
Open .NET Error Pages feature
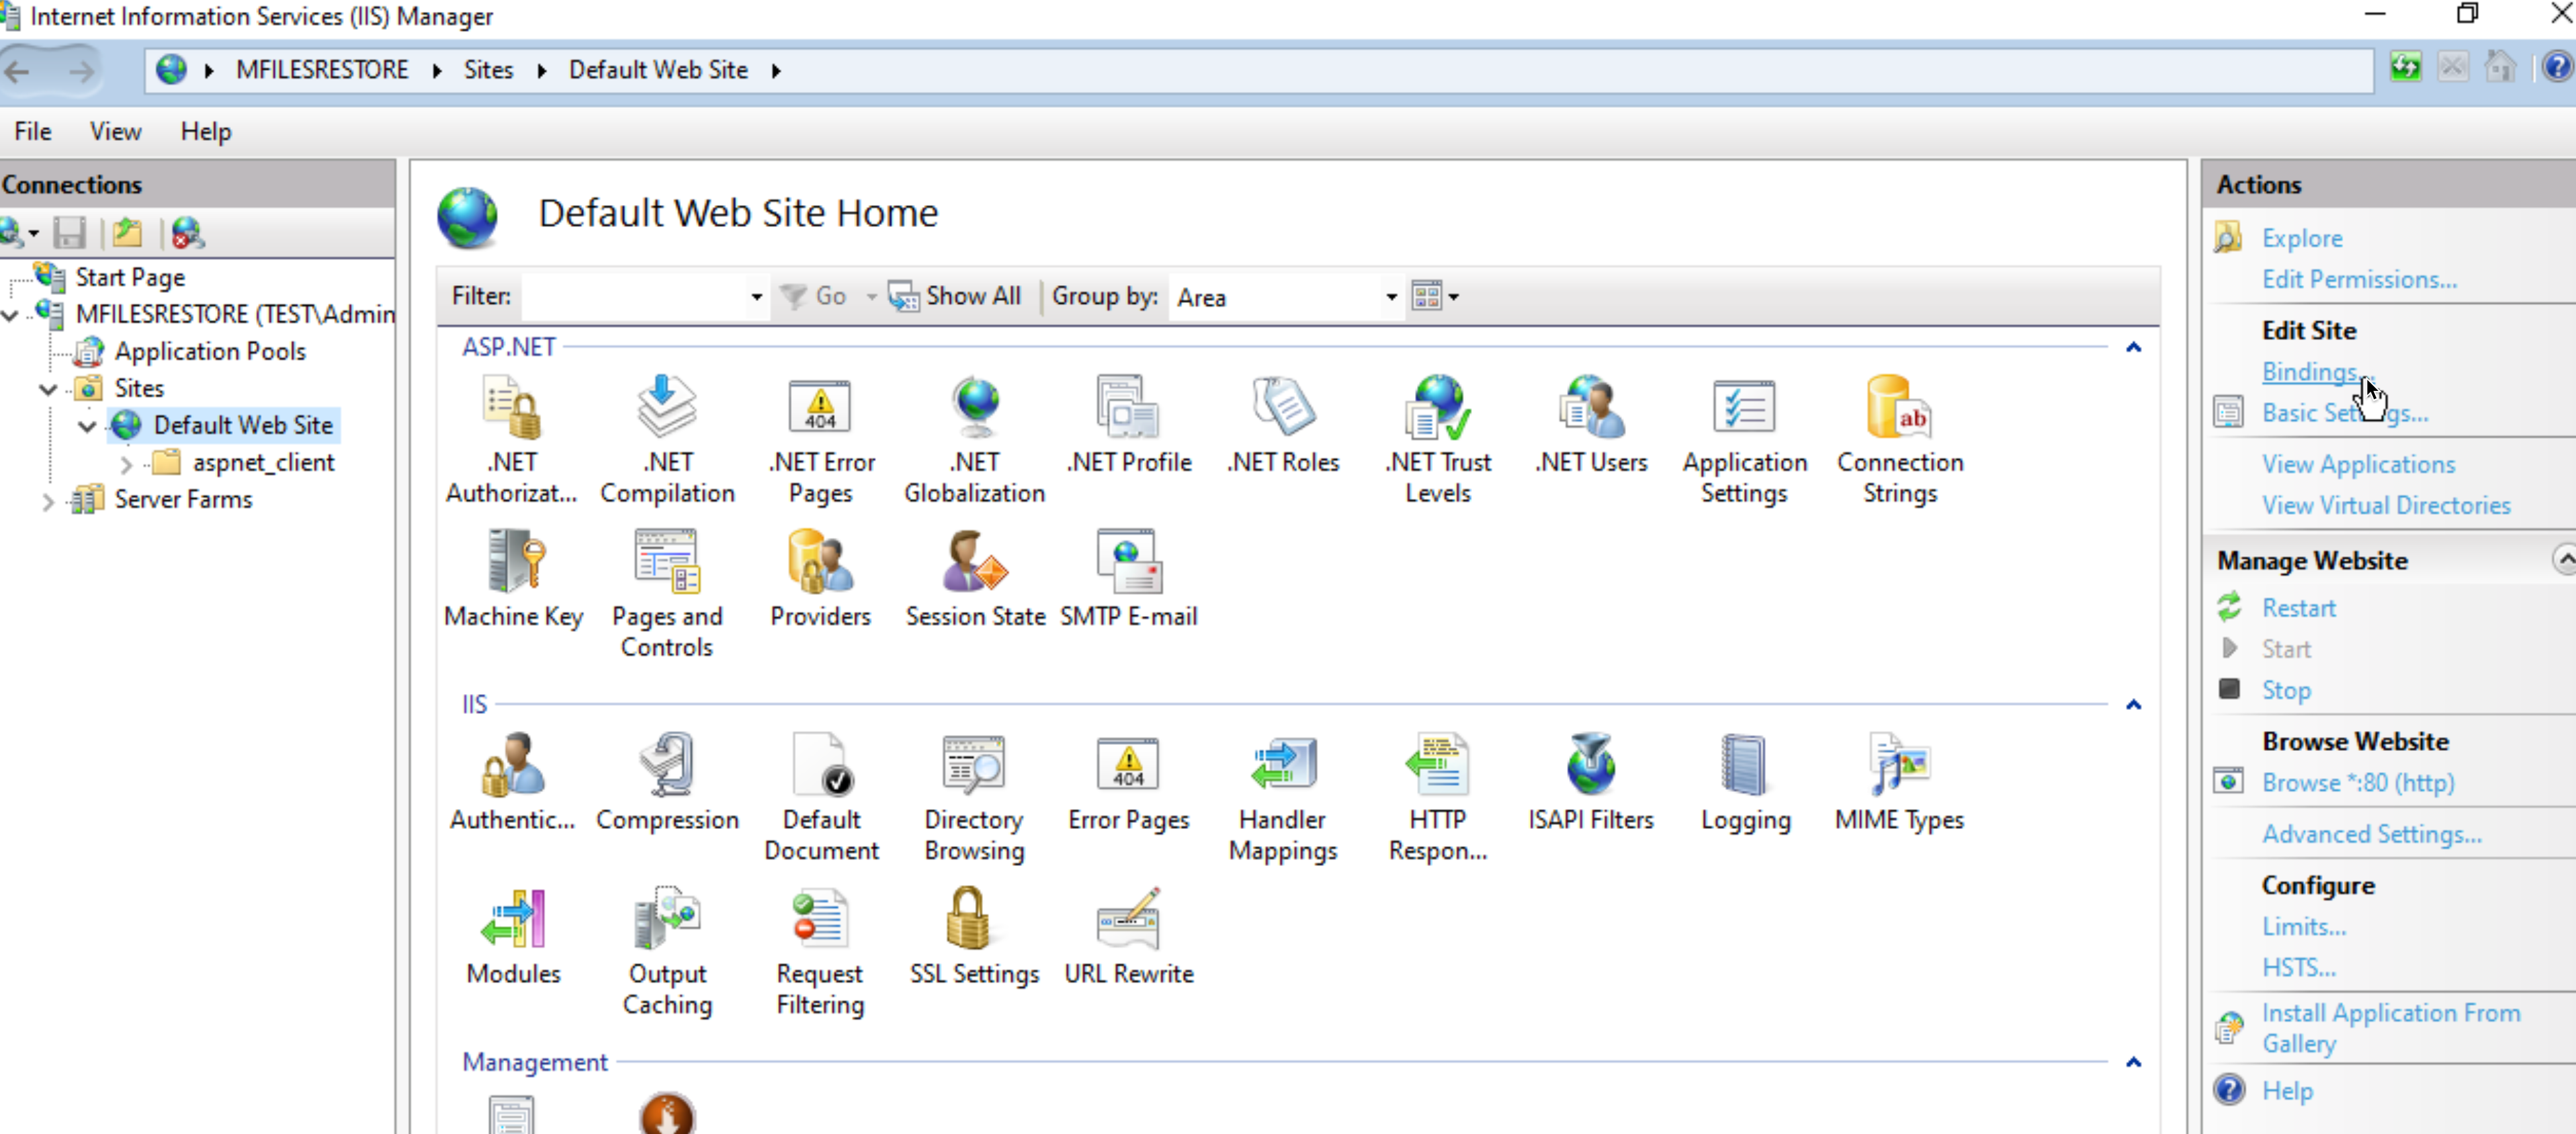pos(821,438)
